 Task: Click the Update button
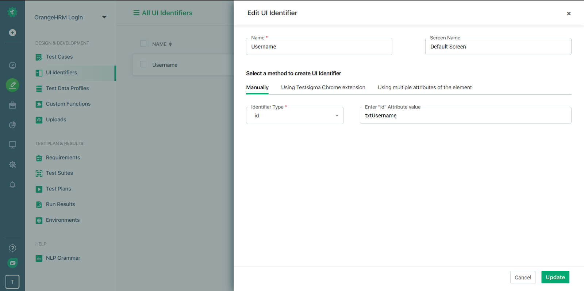[x=555, y=277]
